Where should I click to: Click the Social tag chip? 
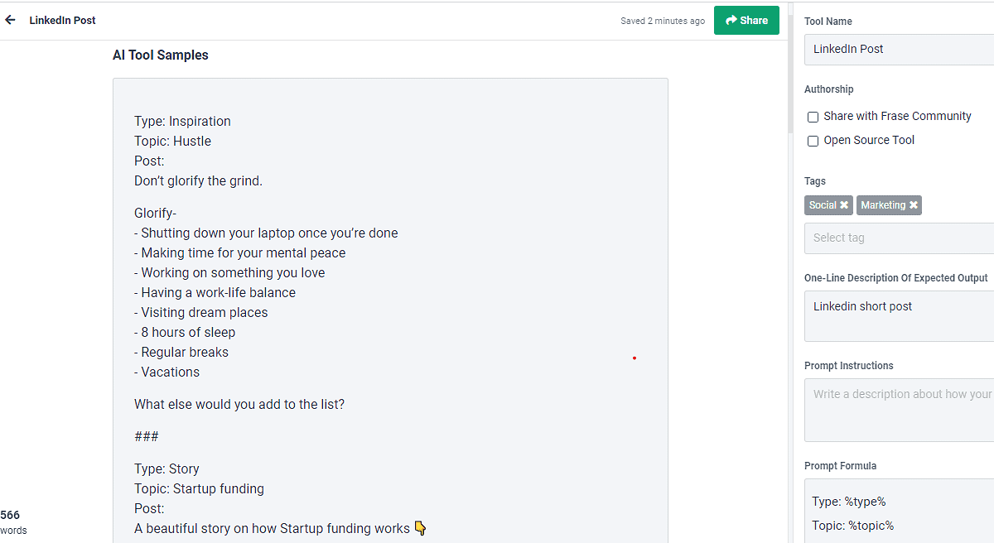(822, 205)
